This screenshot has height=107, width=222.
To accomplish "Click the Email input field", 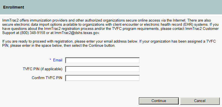I will (102, 60).
